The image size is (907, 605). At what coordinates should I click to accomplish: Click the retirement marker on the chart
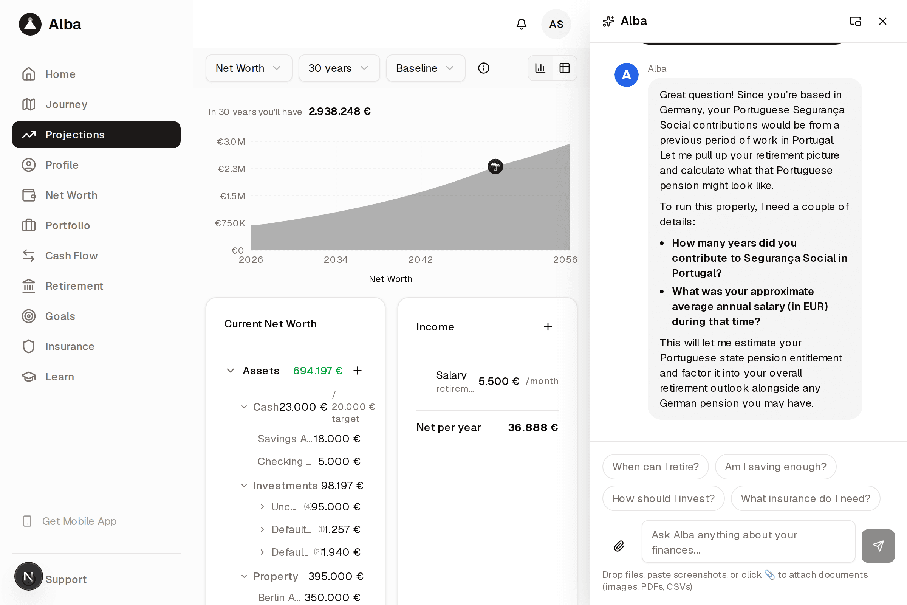click(495, 167)
